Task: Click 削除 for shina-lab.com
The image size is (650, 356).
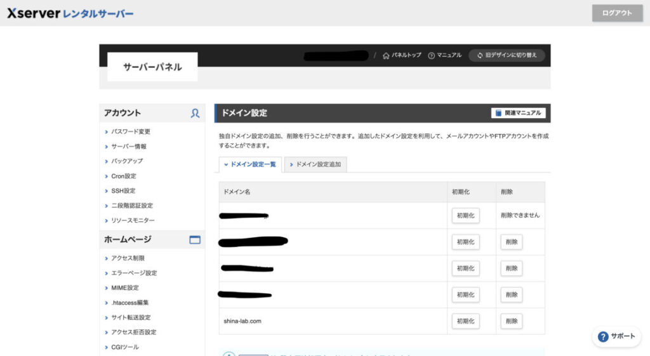Action: (x=511, y=321)
